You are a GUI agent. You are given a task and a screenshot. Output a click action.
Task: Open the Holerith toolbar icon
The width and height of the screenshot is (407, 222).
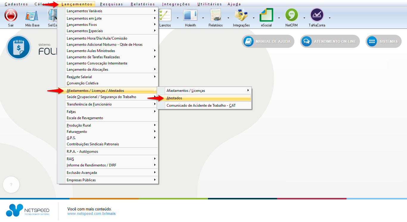tap(190, 15)
